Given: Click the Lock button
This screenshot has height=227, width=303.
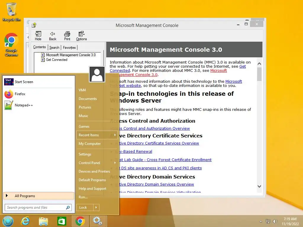Looking at the screenshot, I should click(85, 207).
